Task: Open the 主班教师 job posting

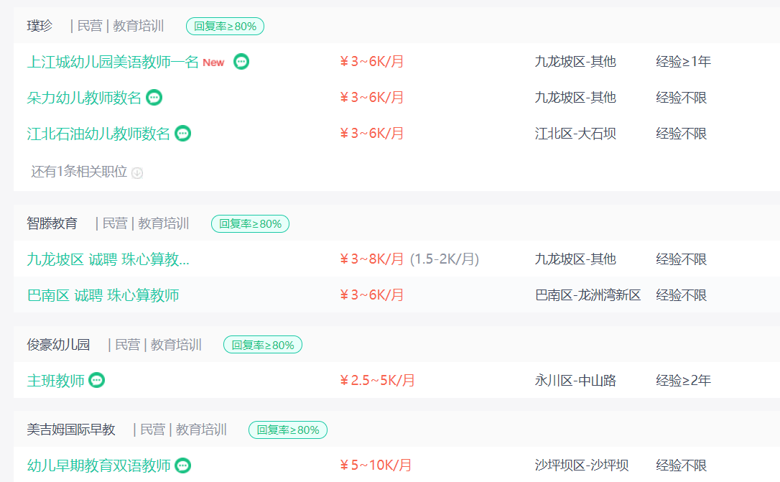Action: click(x=56, y=381)
